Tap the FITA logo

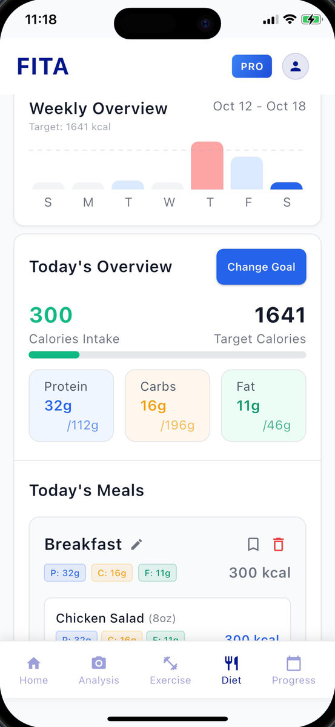(43, 67)
